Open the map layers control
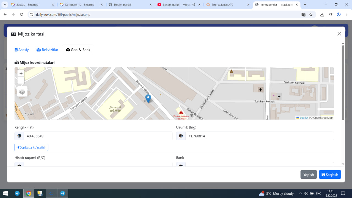Screen dimensions: 352x198 [22, 92]
